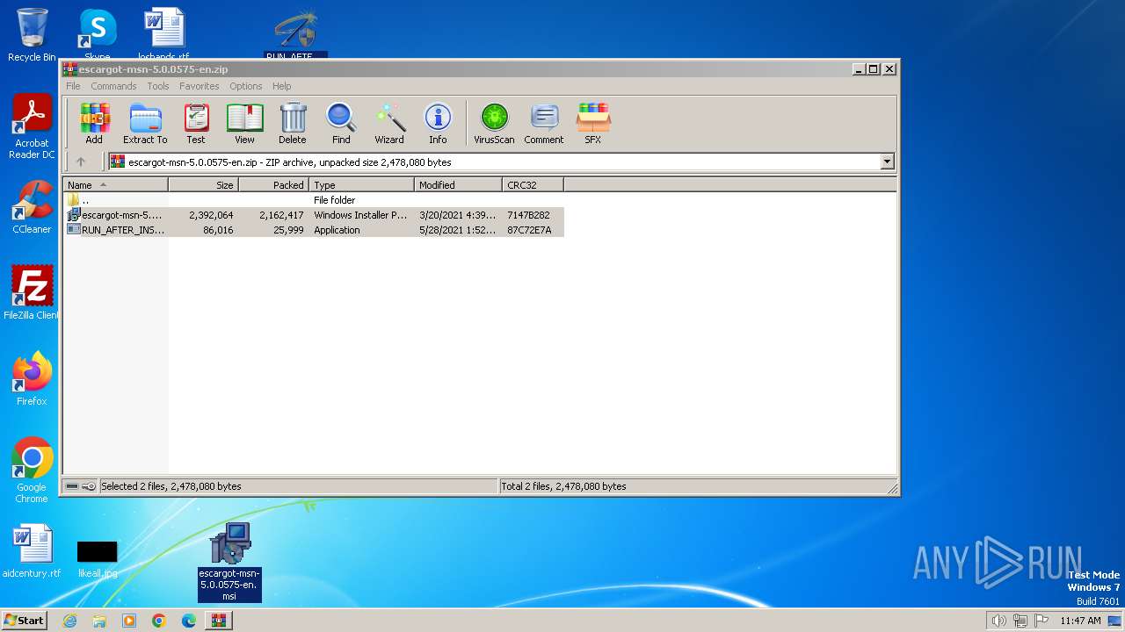Viewport: 1125px width, 632px height.
Task: Select escargot-msn-5.0.0575-en.msi desktop file
Action: coord(229,562)
